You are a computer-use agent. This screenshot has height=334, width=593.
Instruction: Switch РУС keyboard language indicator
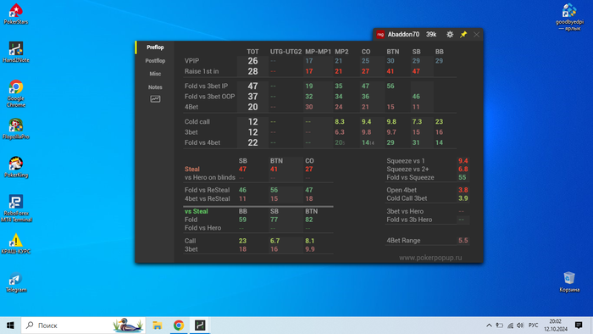[533, 326]
